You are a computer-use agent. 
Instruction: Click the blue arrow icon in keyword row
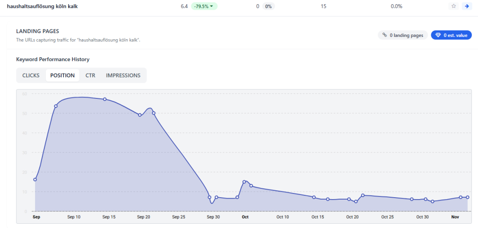click(466, 7)
